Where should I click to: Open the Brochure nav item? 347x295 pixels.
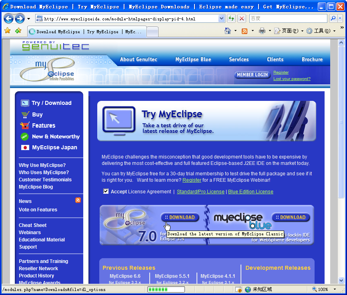pyautogui.click(x=312, y=59)
